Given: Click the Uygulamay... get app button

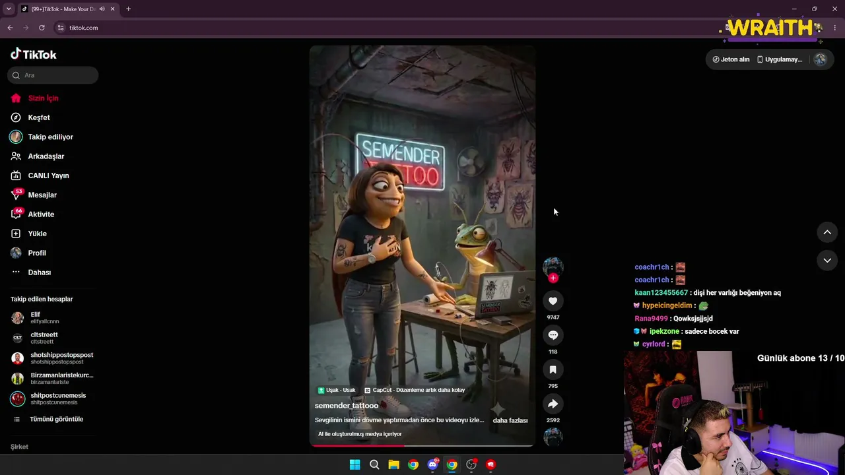Looking at the screenshot, I should tap(780, 59).
